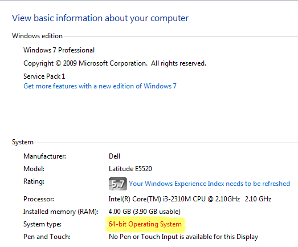Select the '64-bit Operating System' highlighted text
This screenshot has height=247, width=298.
pyautogui.click(x=145, y=224)
